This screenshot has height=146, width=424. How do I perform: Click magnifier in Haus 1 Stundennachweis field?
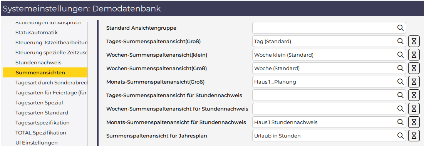pyautogui.click(x=400, y=122)
